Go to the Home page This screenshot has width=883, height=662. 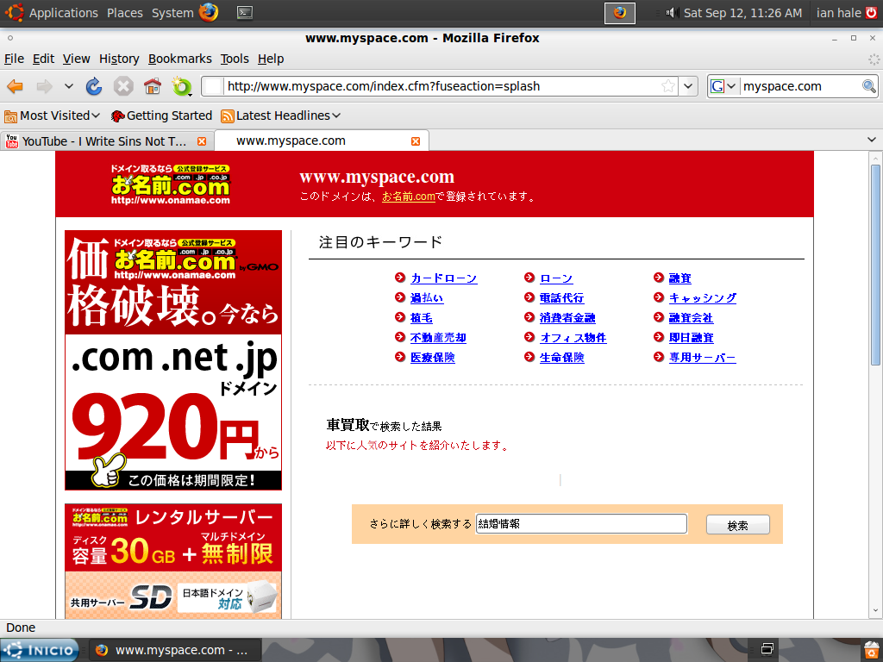click(x=153, y=86)
